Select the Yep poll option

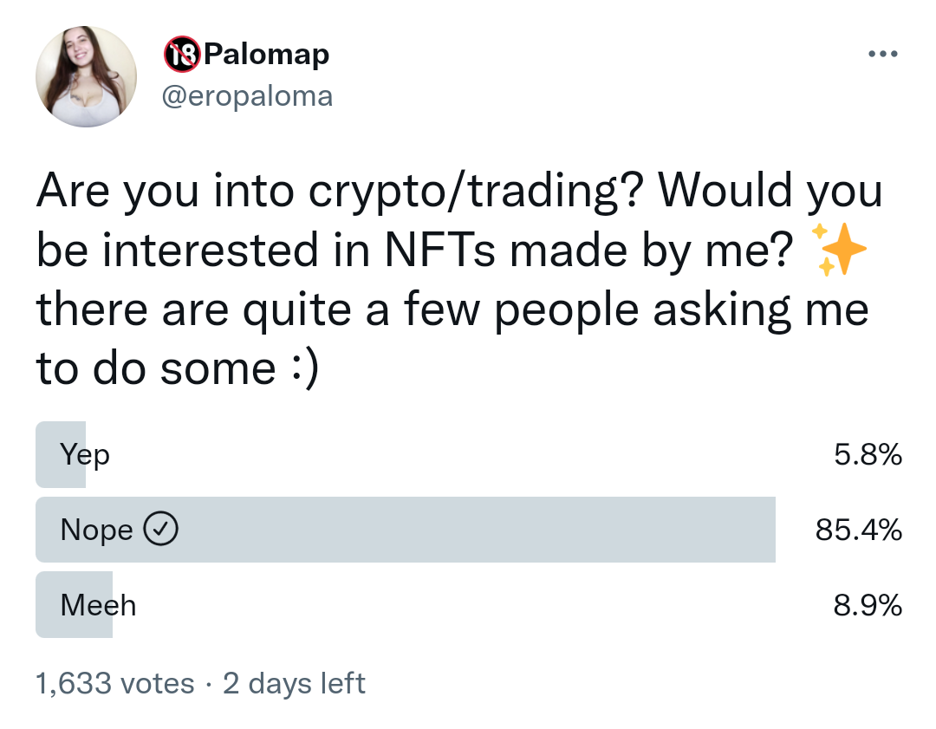85,454
